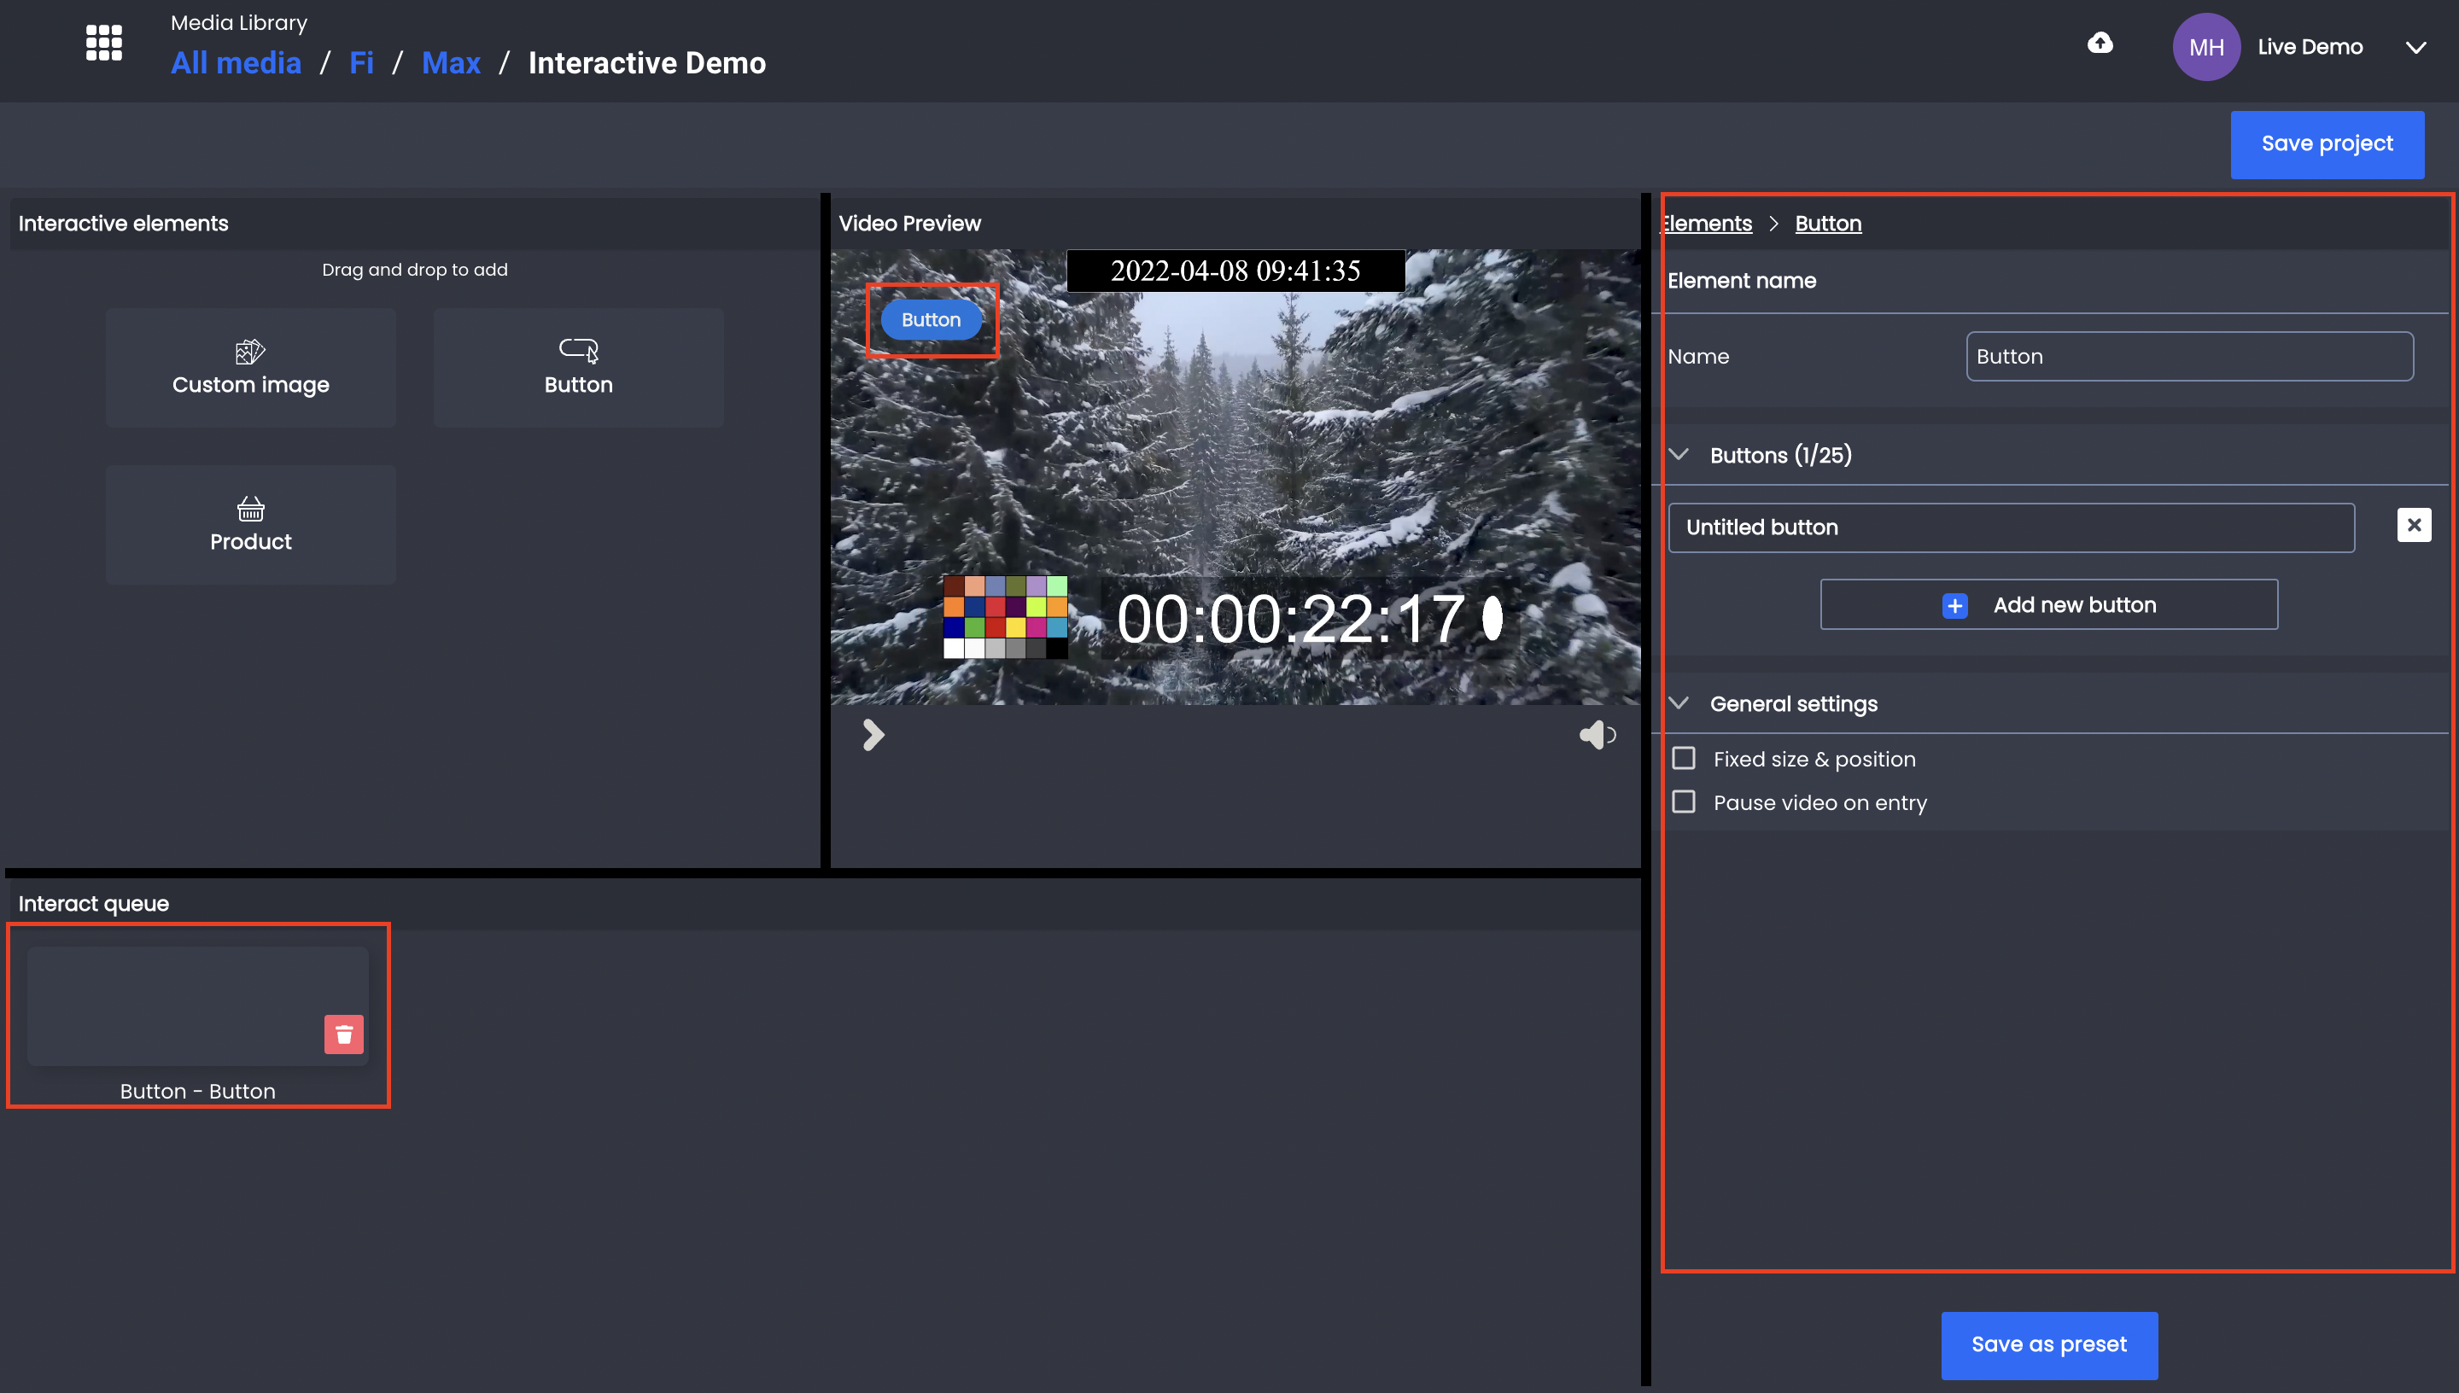The image size is (2459, 1393).
Task: Remove Untitled button with X icon
Action: click(x=2413, y=525)
